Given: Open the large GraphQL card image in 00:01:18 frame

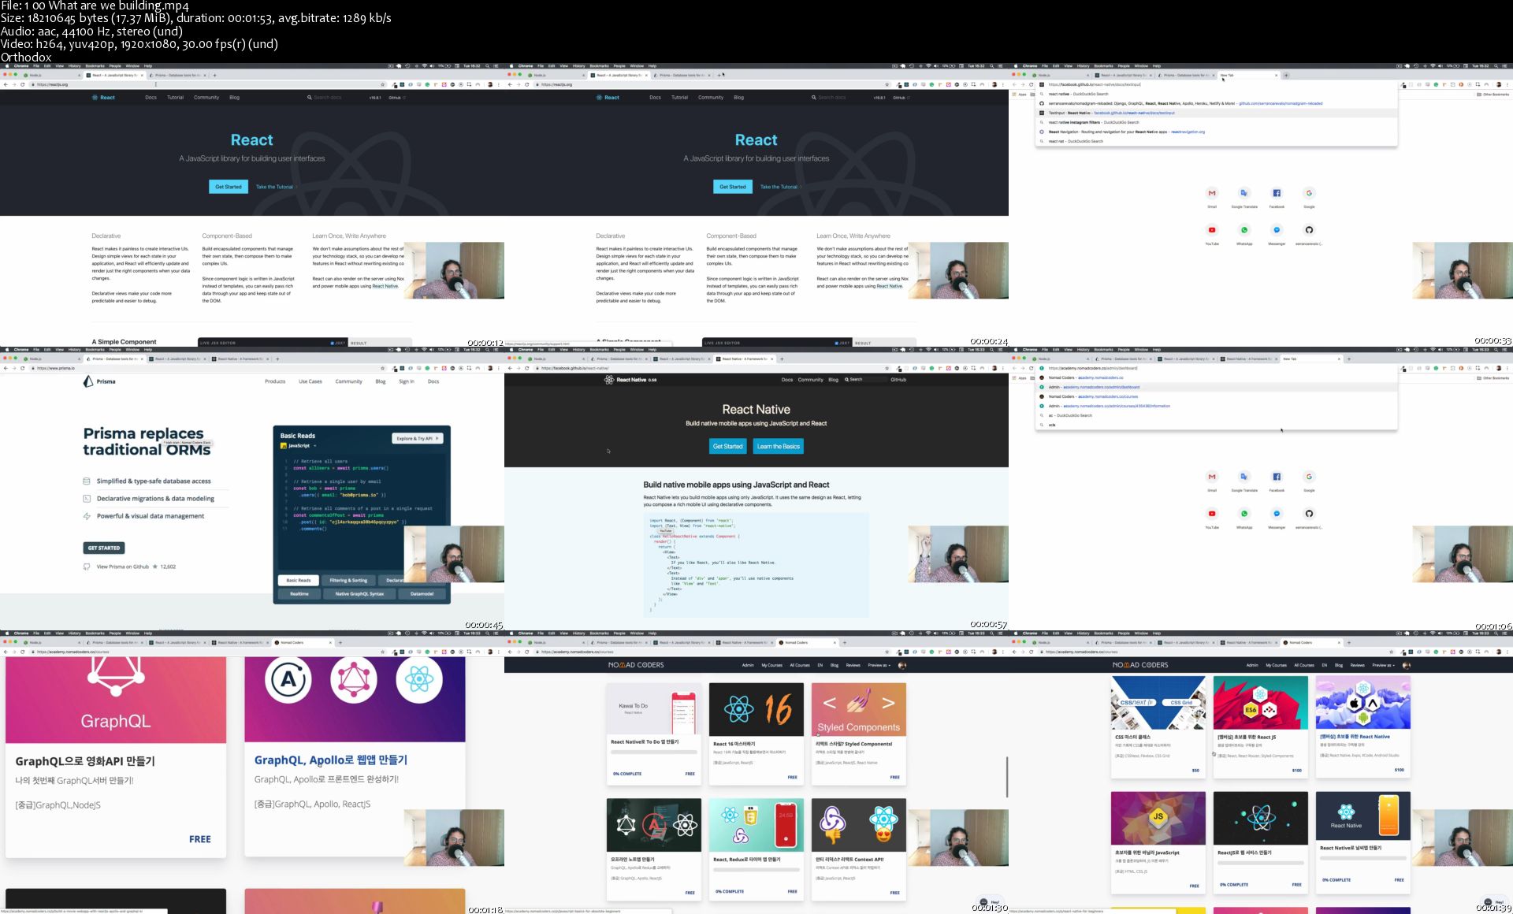Looking at the screenshot, I should click(116, 700).
